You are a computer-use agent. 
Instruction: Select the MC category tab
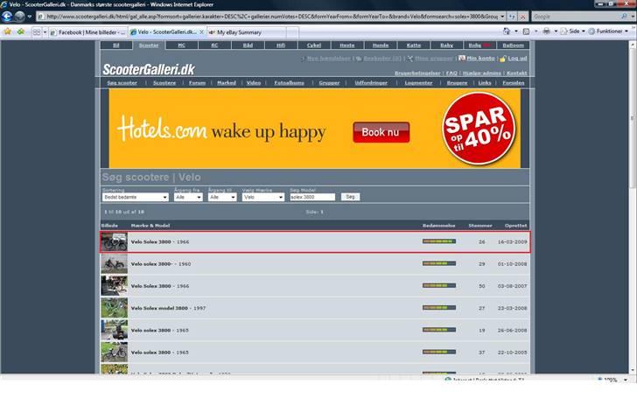(181, 45)
